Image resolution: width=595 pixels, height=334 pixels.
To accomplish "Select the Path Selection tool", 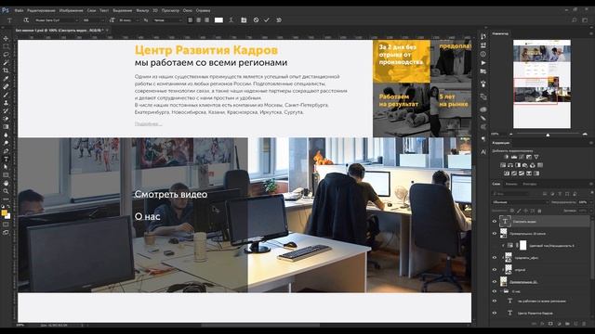I will coord(6,167).
